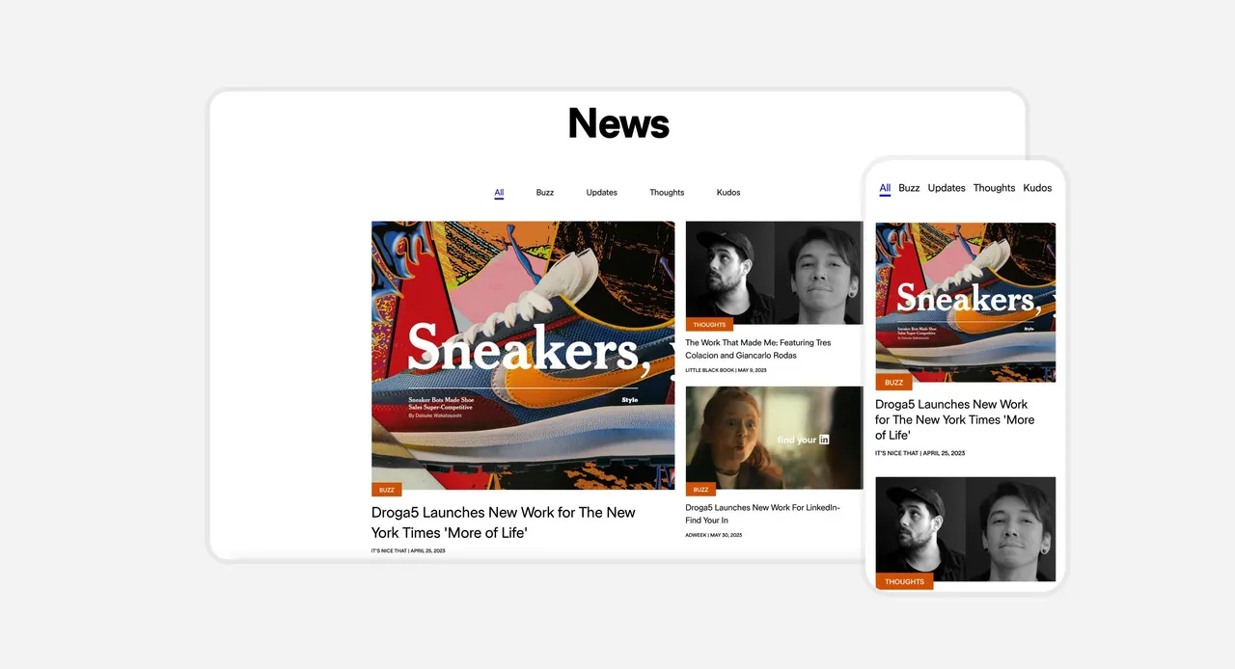Open Buzz tab in the mobile view
The width and height of the screenshot is (1235, 669).
coord(909,188)
